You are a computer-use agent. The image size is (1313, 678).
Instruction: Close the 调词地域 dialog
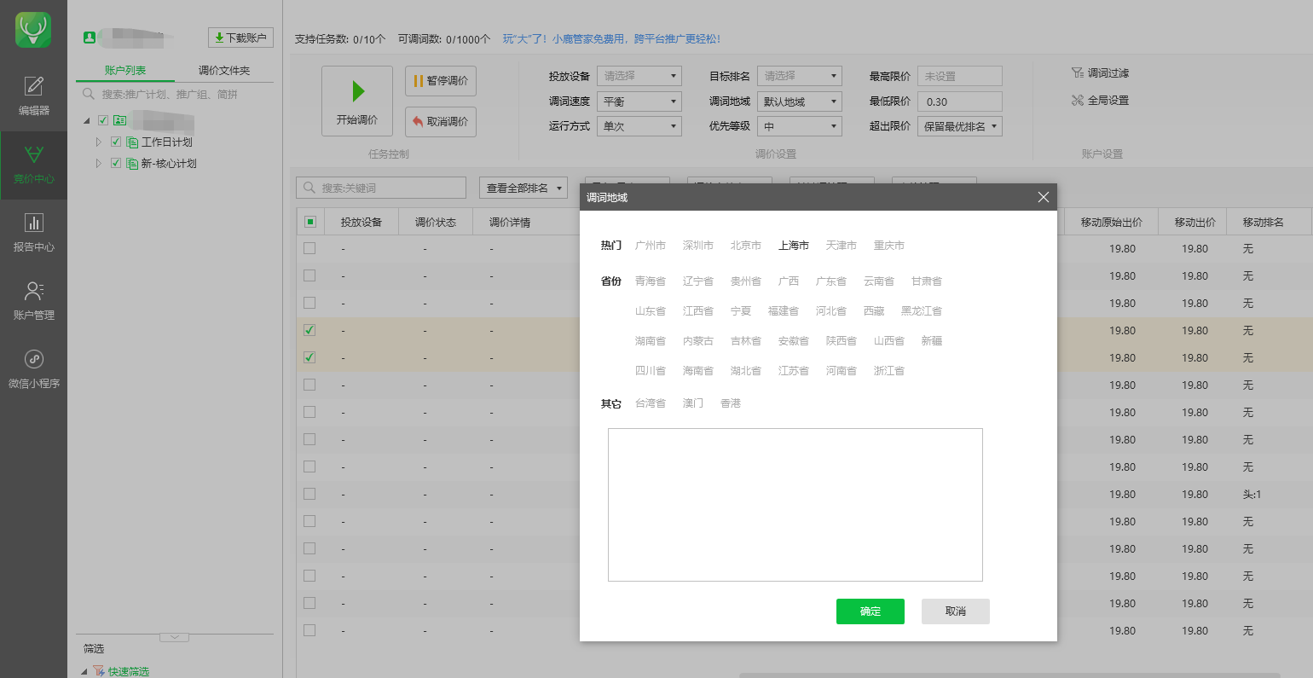[x=1043, y=197]
